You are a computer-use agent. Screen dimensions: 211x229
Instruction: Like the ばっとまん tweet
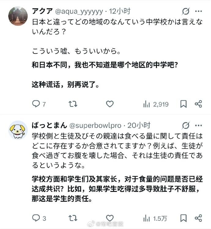110,218
